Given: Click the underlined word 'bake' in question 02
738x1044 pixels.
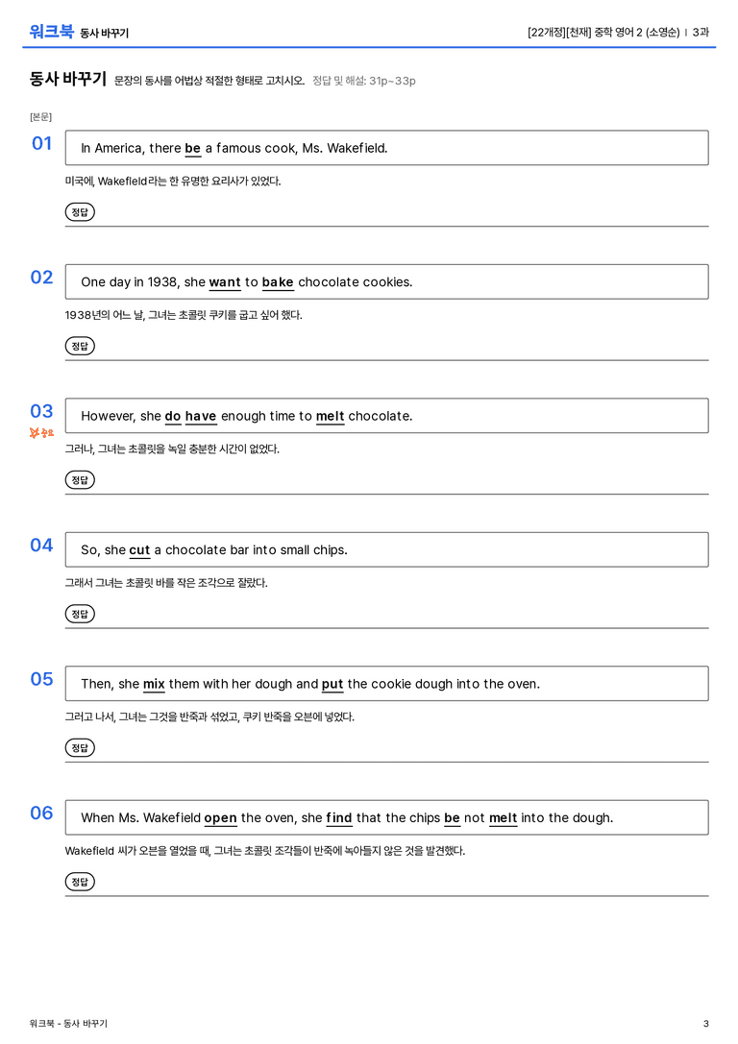Looking at the screenshot, I should coord(278,282).
